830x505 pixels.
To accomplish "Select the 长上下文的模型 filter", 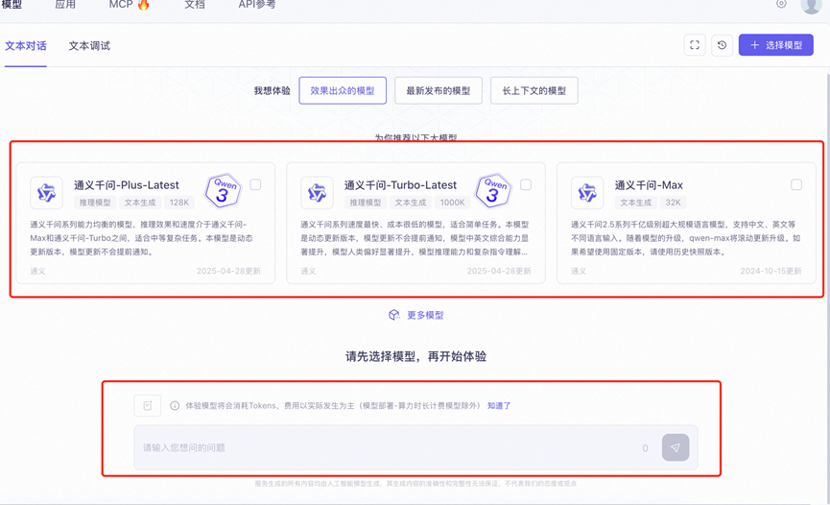I will (x=534, y=90).
